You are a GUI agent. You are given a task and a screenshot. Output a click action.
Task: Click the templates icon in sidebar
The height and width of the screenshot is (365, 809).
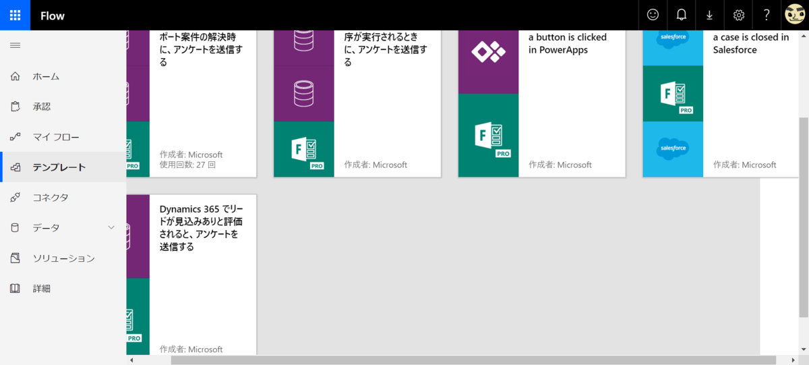(x=16, y=167)
